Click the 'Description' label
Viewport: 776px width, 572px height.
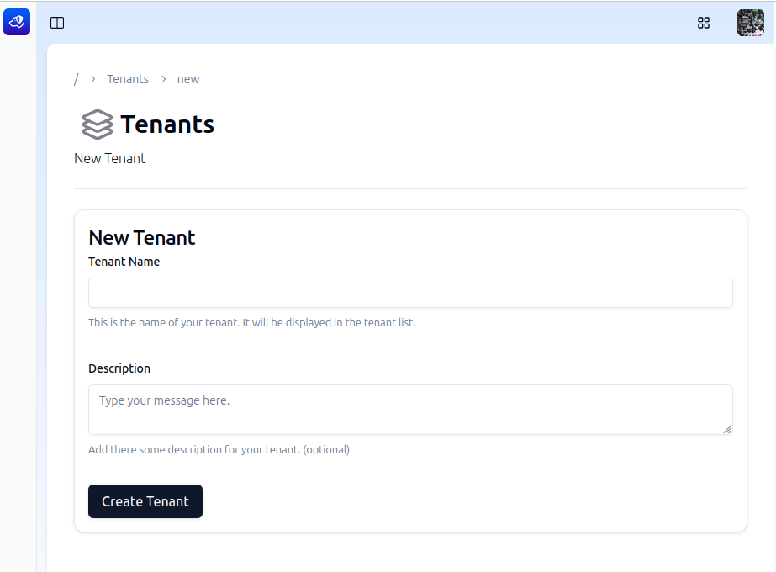pyautogui.click(x=119, y=368)
